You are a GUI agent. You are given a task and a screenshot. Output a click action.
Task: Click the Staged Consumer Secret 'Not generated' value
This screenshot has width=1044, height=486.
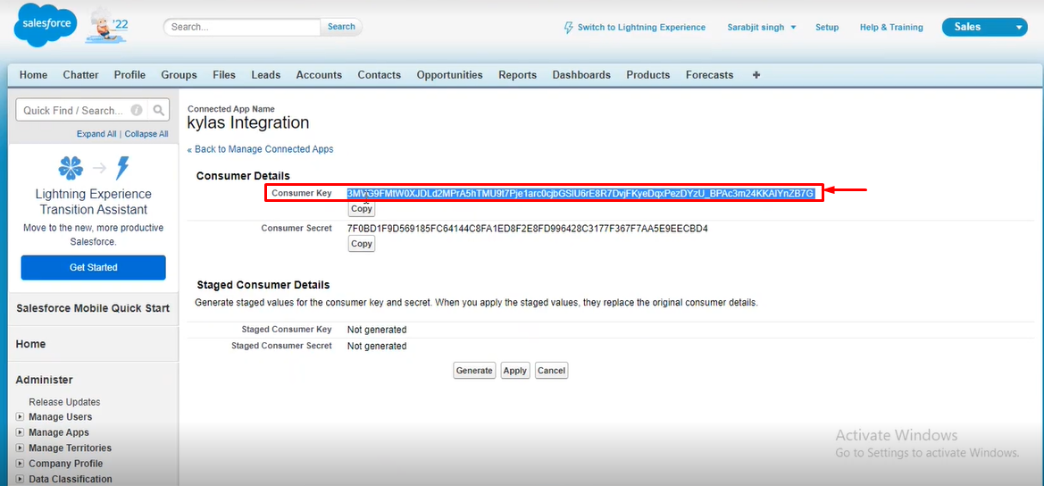click(377, 347)
